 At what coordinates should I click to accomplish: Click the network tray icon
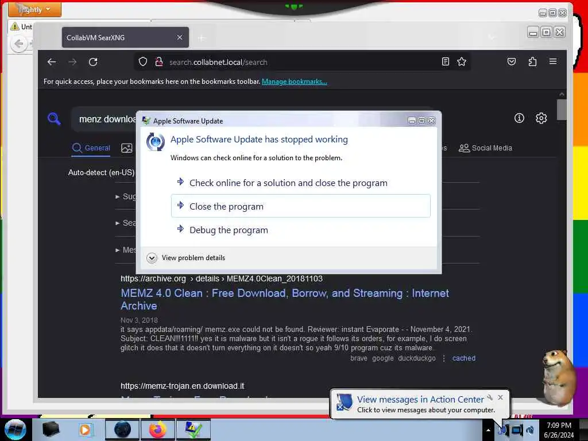pyautogui.click(x=517, y=430)
